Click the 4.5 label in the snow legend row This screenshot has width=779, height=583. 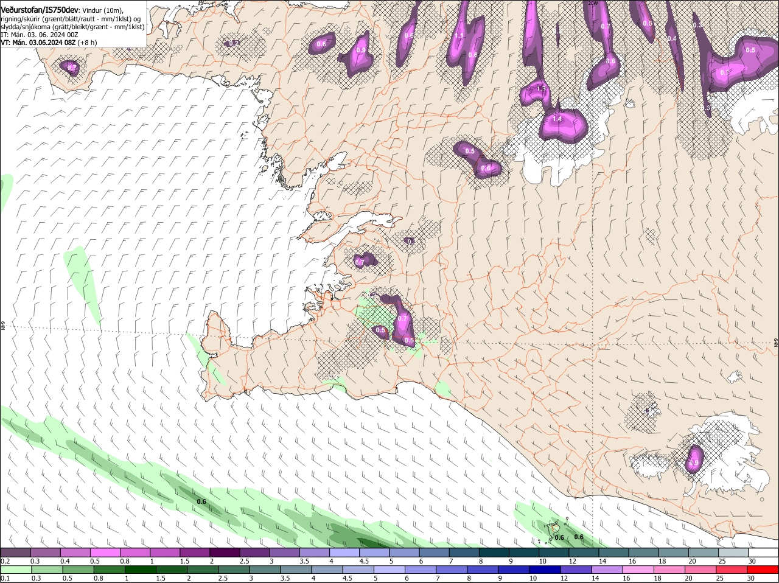click(364, 561)
